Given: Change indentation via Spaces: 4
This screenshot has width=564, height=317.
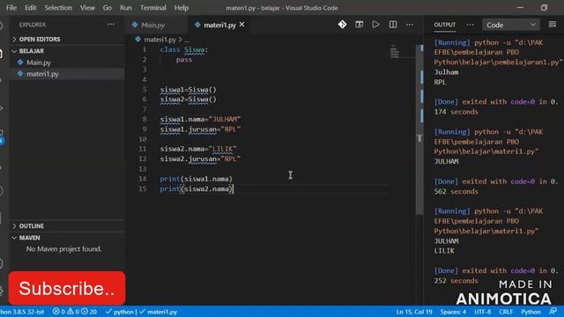Looking at the screenshot, I should coord(453,312).
